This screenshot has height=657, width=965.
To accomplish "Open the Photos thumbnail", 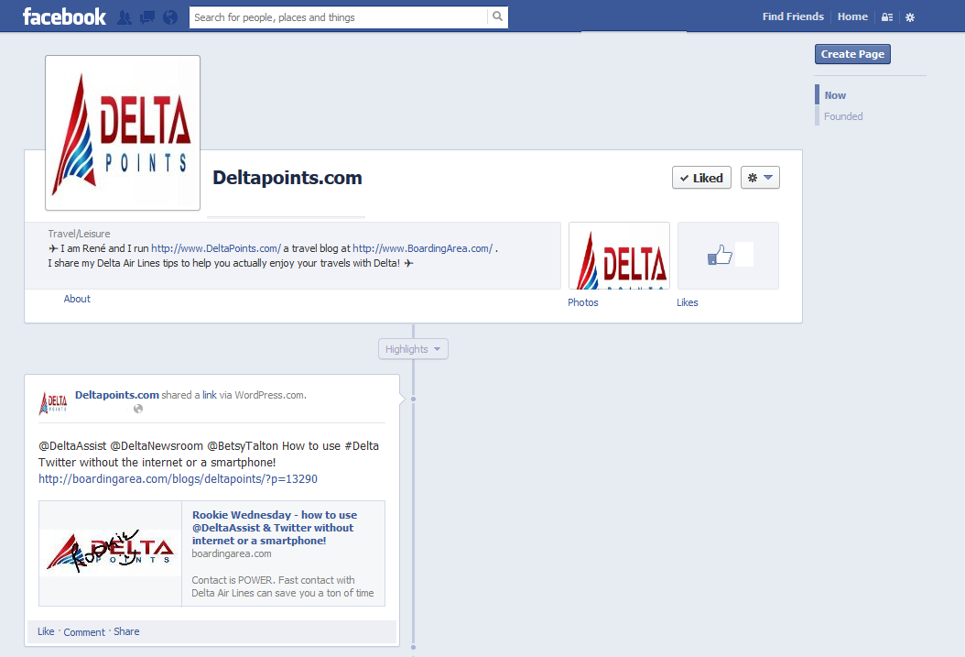I will click(619, 256).
